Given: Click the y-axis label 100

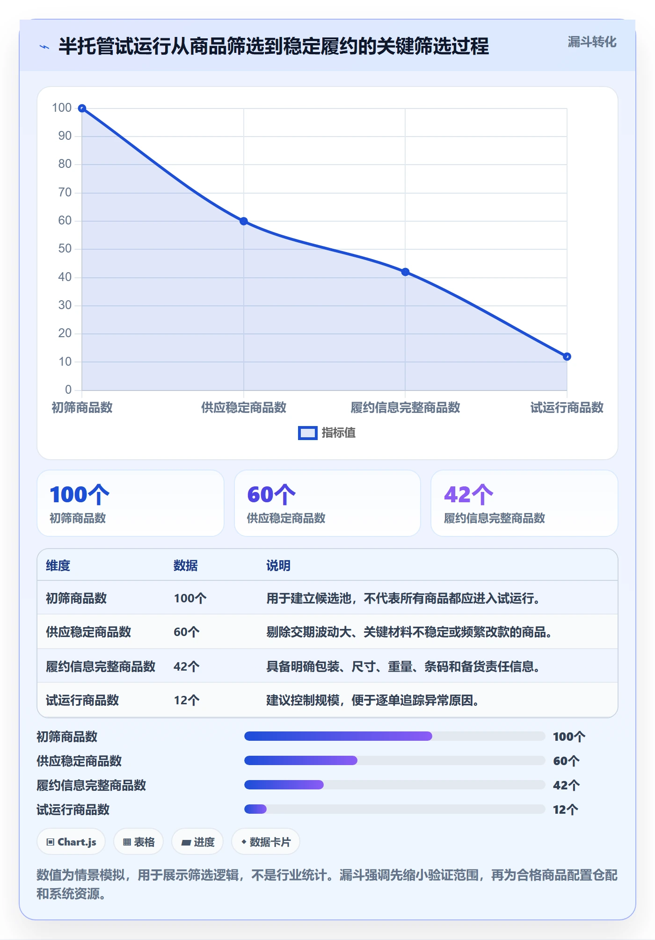Looking at the screenshot, I should pyautogui.click(x=62, y=108).
